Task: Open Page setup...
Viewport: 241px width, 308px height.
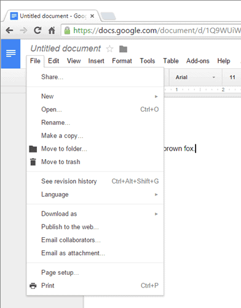Action: [x=95, y=273]
